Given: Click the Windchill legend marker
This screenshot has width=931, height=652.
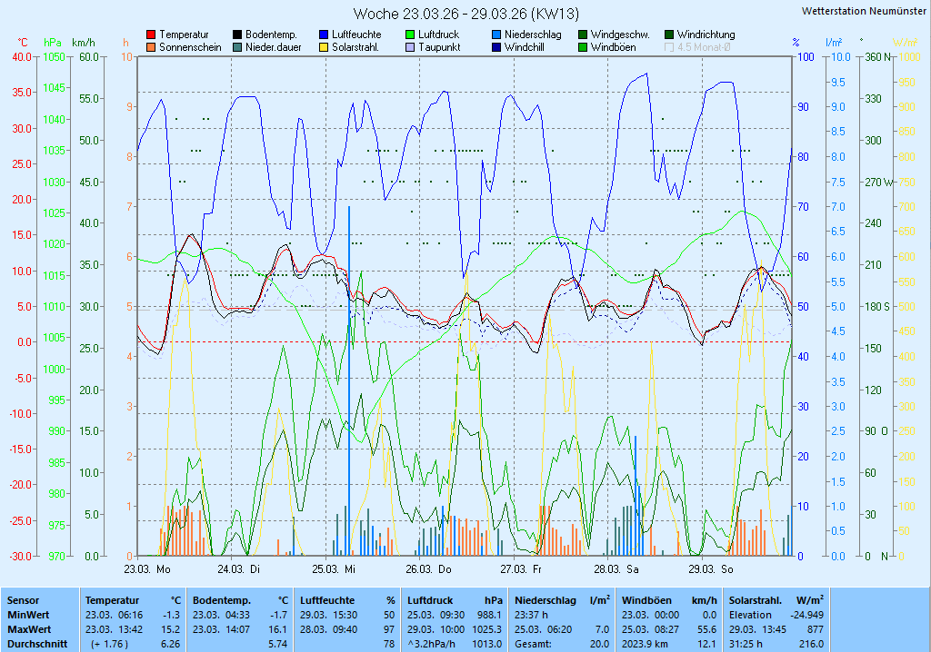Looking at the screenshot, I should 496,47.
